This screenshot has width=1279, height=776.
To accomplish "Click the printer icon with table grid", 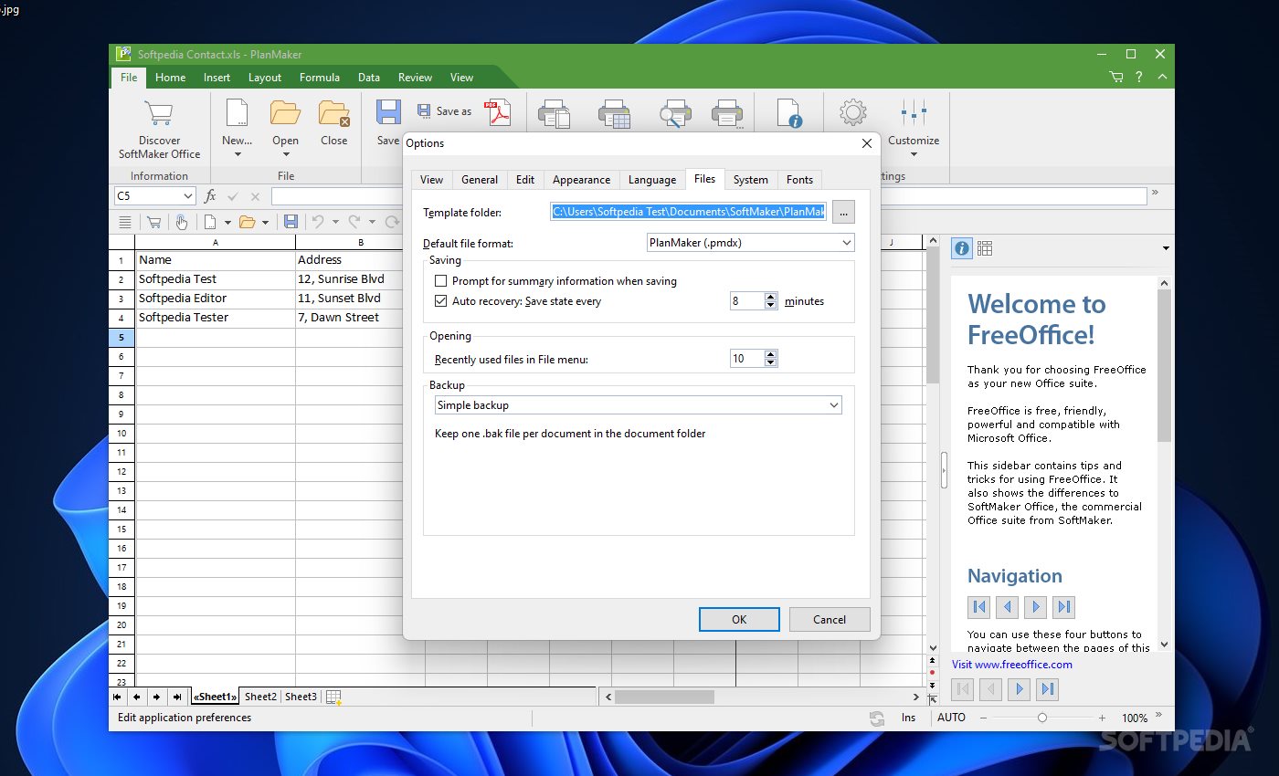I will [x=614, y=113].
